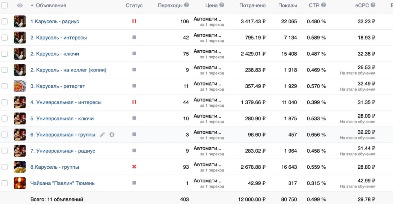
Task: Tick the checkbox for Чайхана "Павлин" Тюмень
Action: [4, 183]
